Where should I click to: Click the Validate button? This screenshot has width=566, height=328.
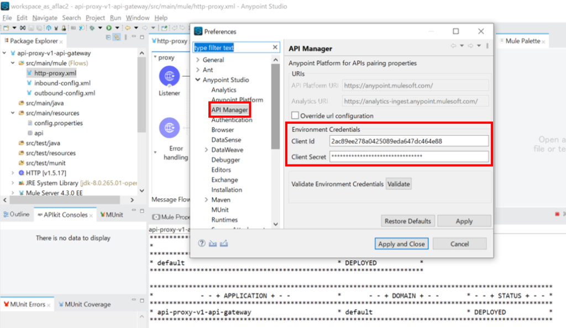pyautogui.click(x=398, y=184)
